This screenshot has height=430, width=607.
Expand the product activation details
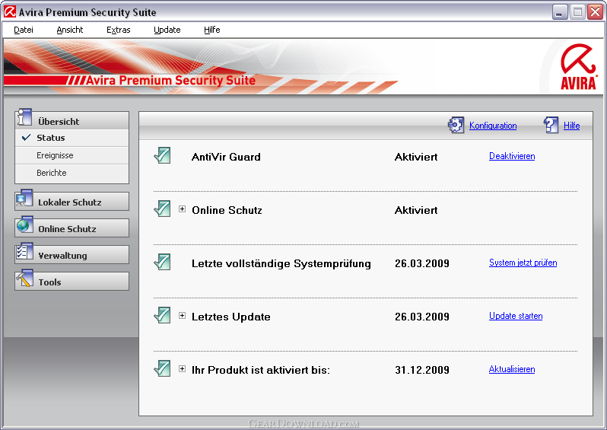(182, 369)
